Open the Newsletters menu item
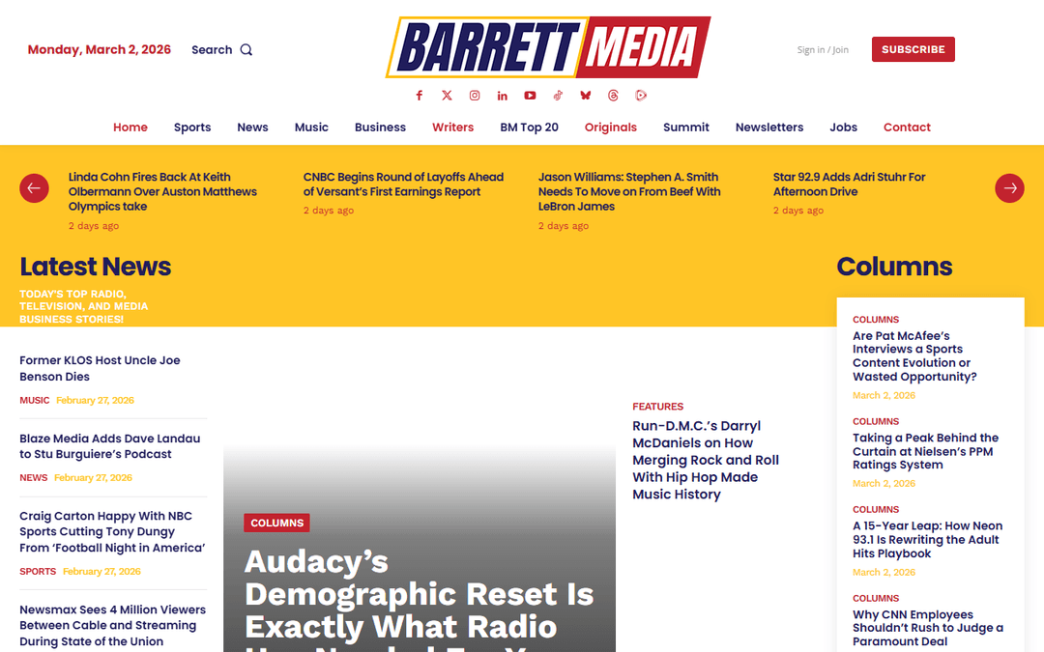Image resolution: width=1044 pixels, height=652 pixels. point(769,128)
